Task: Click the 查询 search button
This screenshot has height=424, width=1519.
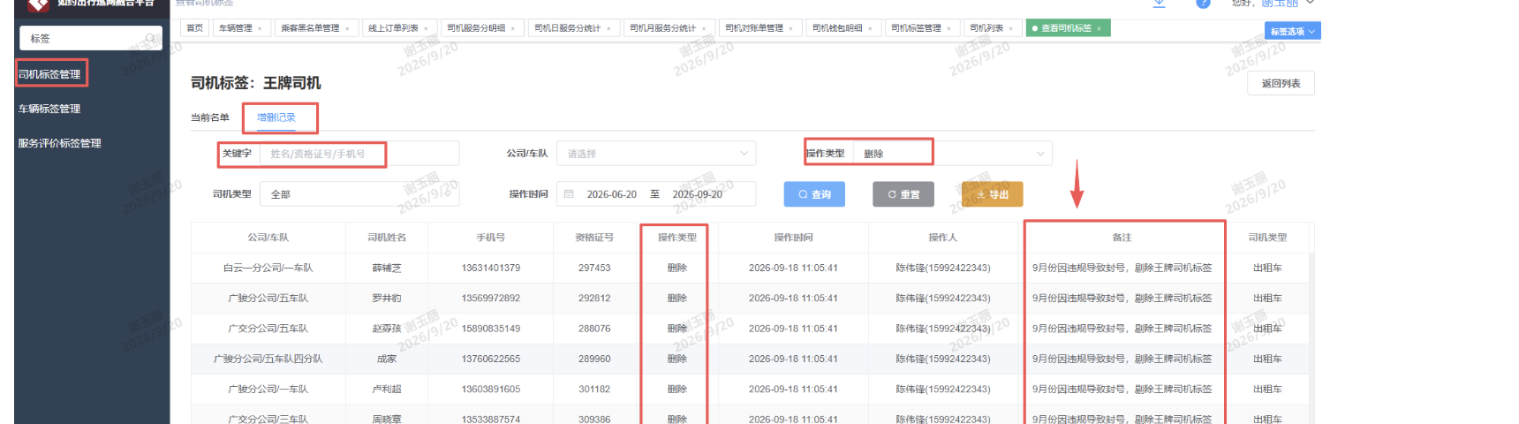Action: 814,194
